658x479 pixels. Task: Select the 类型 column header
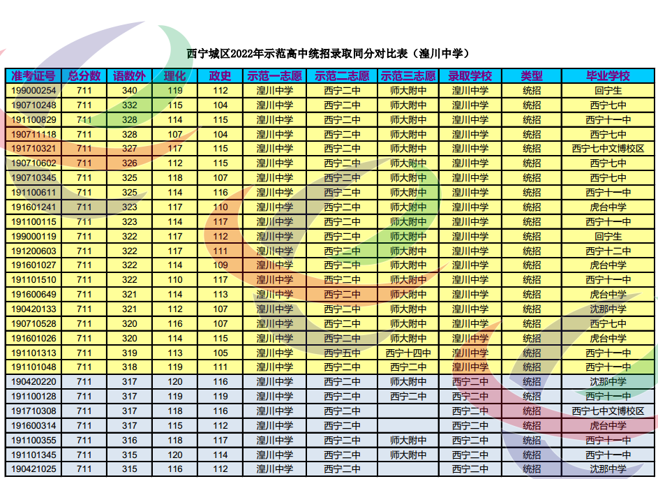click(532, 76)
